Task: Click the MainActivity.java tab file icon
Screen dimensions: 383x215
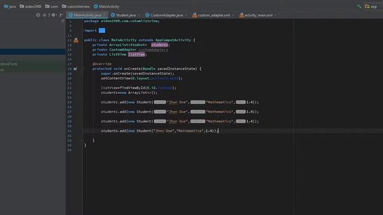Action: 71,15
